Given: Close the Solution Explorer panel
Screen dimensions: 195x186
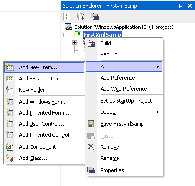Looking at the screenshot, I should pyautogui.click(x=190, y=6).
